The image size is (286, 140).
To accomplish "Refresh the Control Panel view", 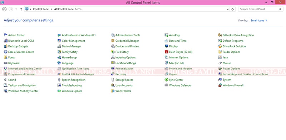I will (x=233, y=9).
